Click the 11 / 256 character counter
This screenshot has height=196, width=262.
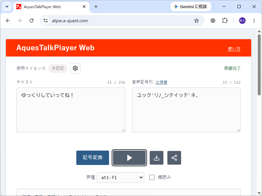point(116,82)
